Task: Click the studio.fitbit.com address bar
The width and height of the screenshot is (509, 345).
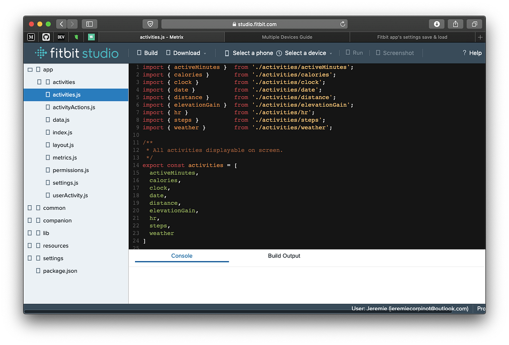Action: tap(254, 24)
